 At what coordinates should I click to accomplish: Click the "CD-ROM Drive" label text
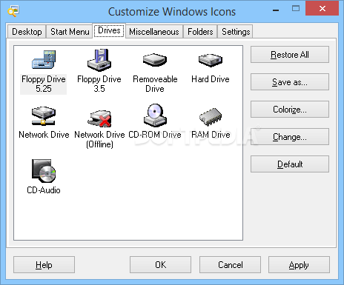[155, 135]
